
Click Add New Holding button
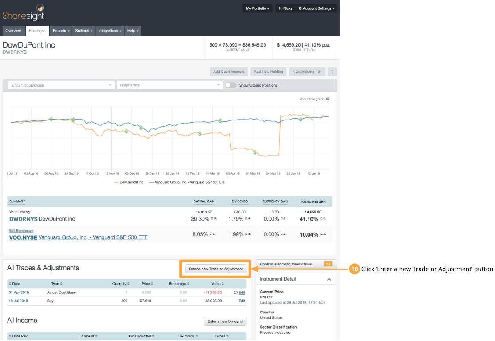(x=268, y=72)
